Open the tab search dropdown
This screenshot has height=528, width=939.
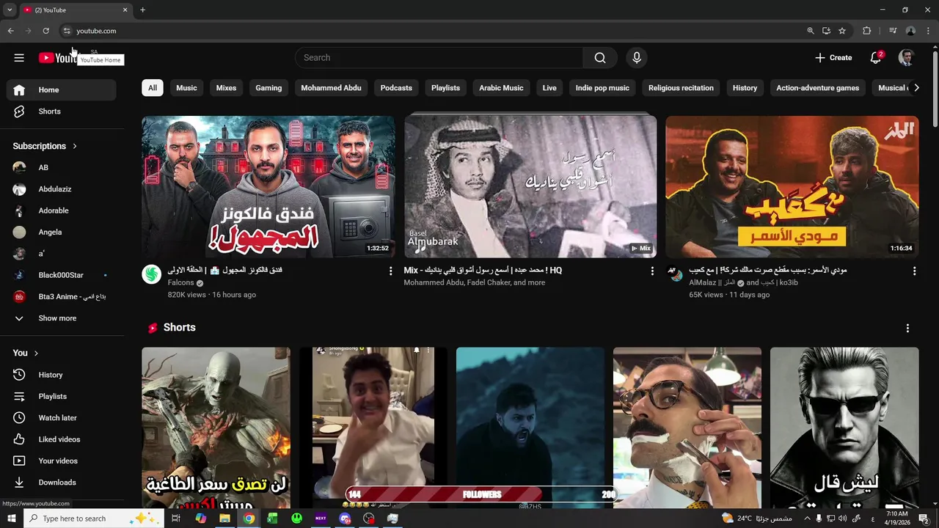tap(10, 10)
